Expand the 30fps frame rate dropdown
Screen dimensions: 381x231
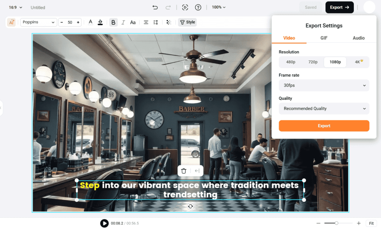tap(324, 85)
